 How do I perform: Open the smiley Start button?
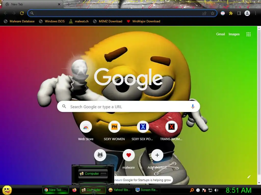(7, 190)
